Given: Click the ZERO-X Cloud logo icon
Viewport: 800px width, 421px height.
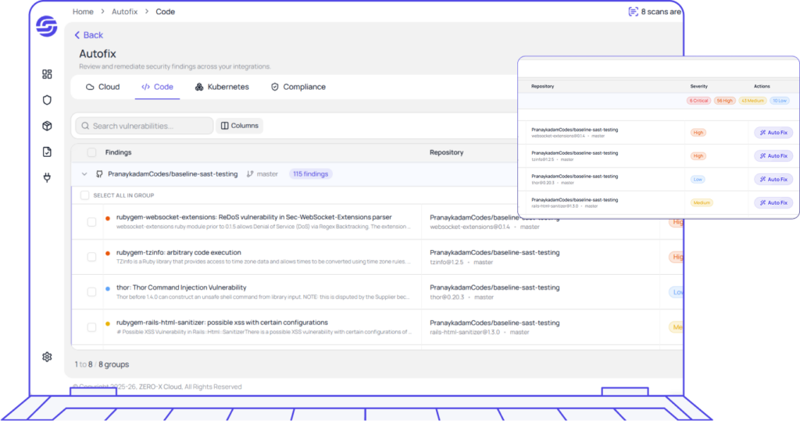Looking at the screenshot, I should coord(47,26).
